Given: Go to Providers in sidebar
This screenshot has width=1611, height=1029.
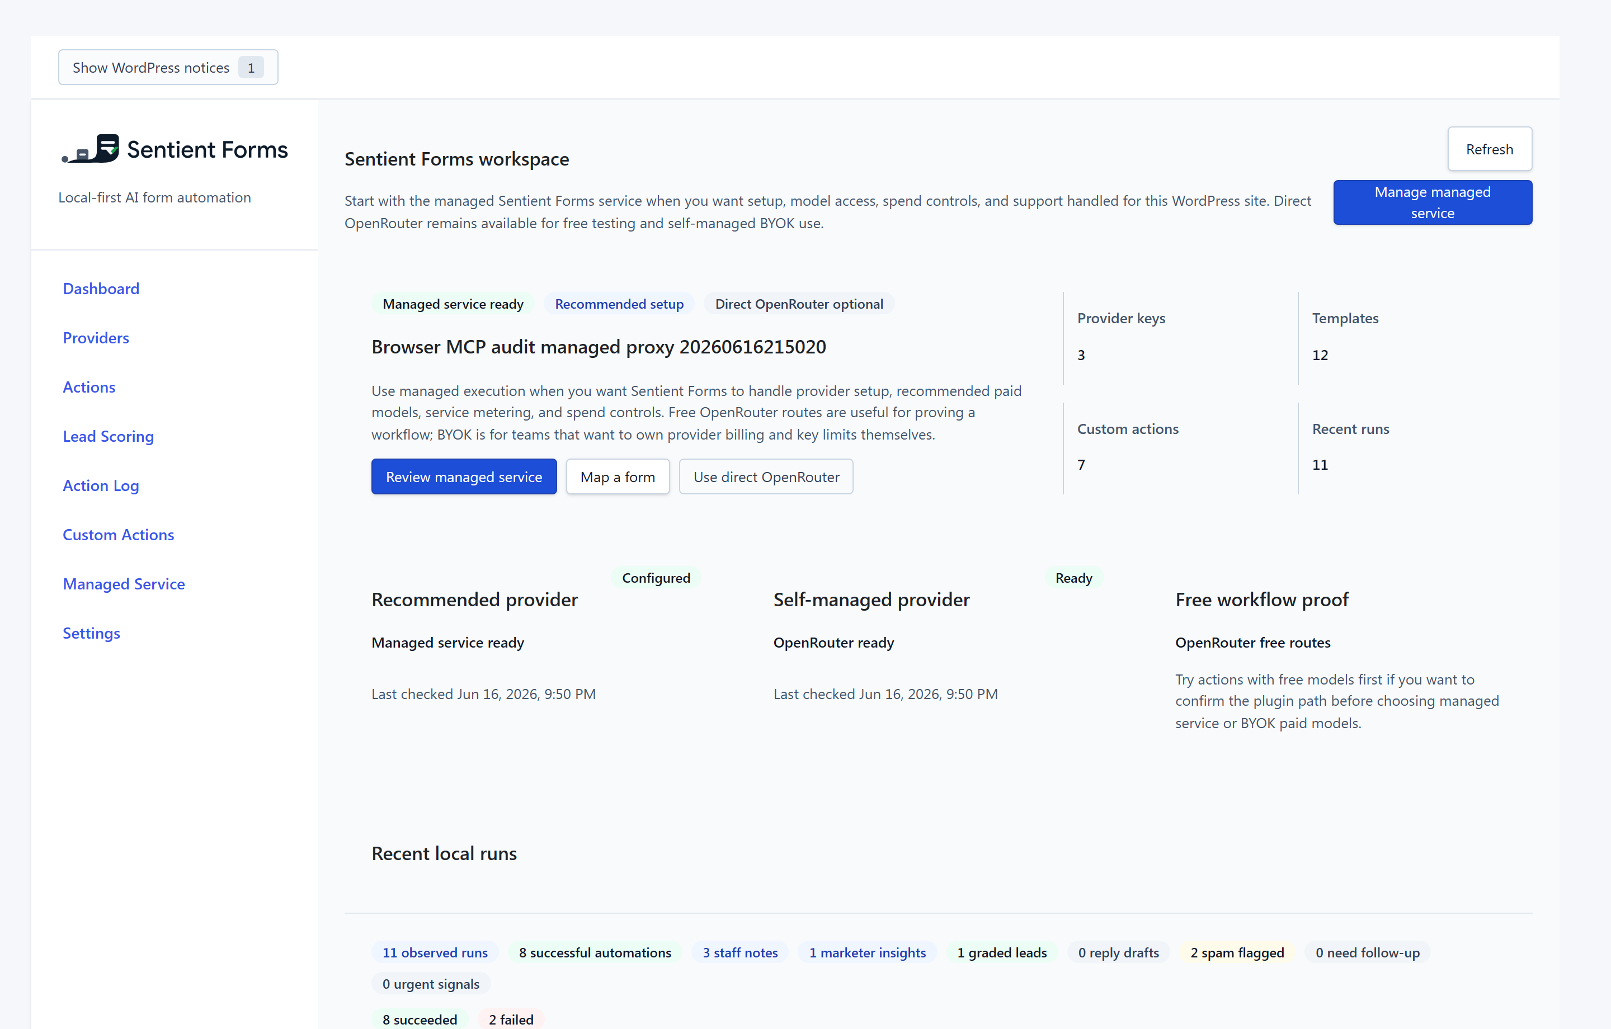Looking at the screenshot, I should tap(96, 338).
